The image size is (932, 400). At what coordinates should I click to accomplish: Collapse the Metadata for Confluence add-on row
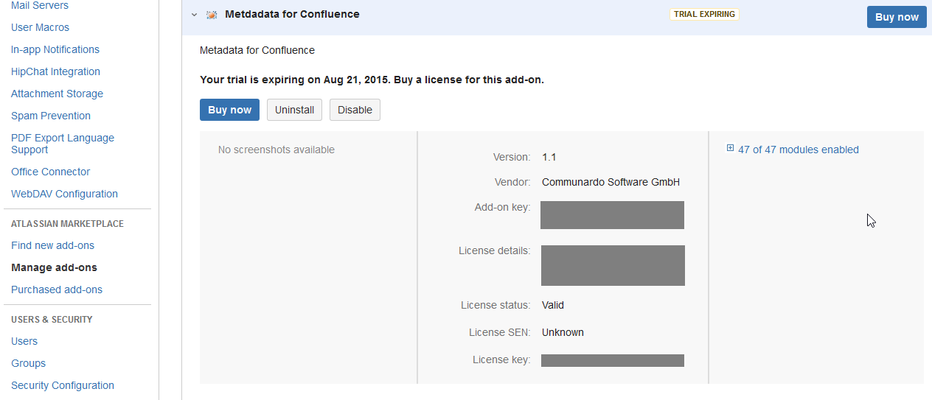click(194, 15)
